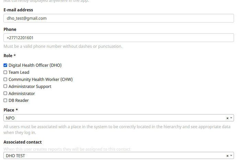
Task: Enable the Team Lead role checkbox
Action: (x=5, y=72)
